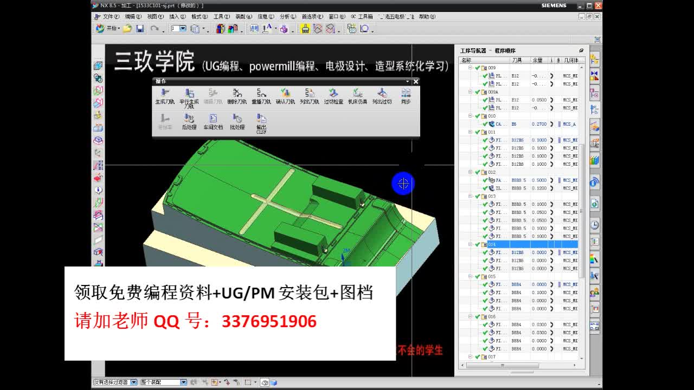The height and width of the screenshot is (390, 694).
Task: Run 过切检查 (Gouge Check)
Action: coord(333,95)
